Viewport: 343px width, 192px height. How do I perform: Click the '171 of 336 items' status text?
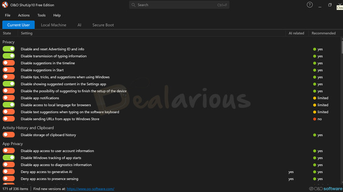point(15,189)
